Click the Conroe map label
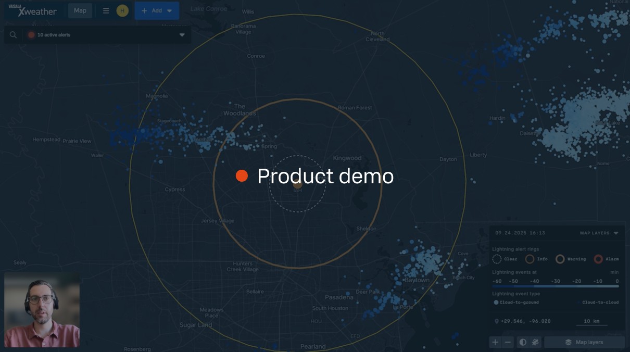The width and height of the screenshot is (630, 352). coord(256,56)
